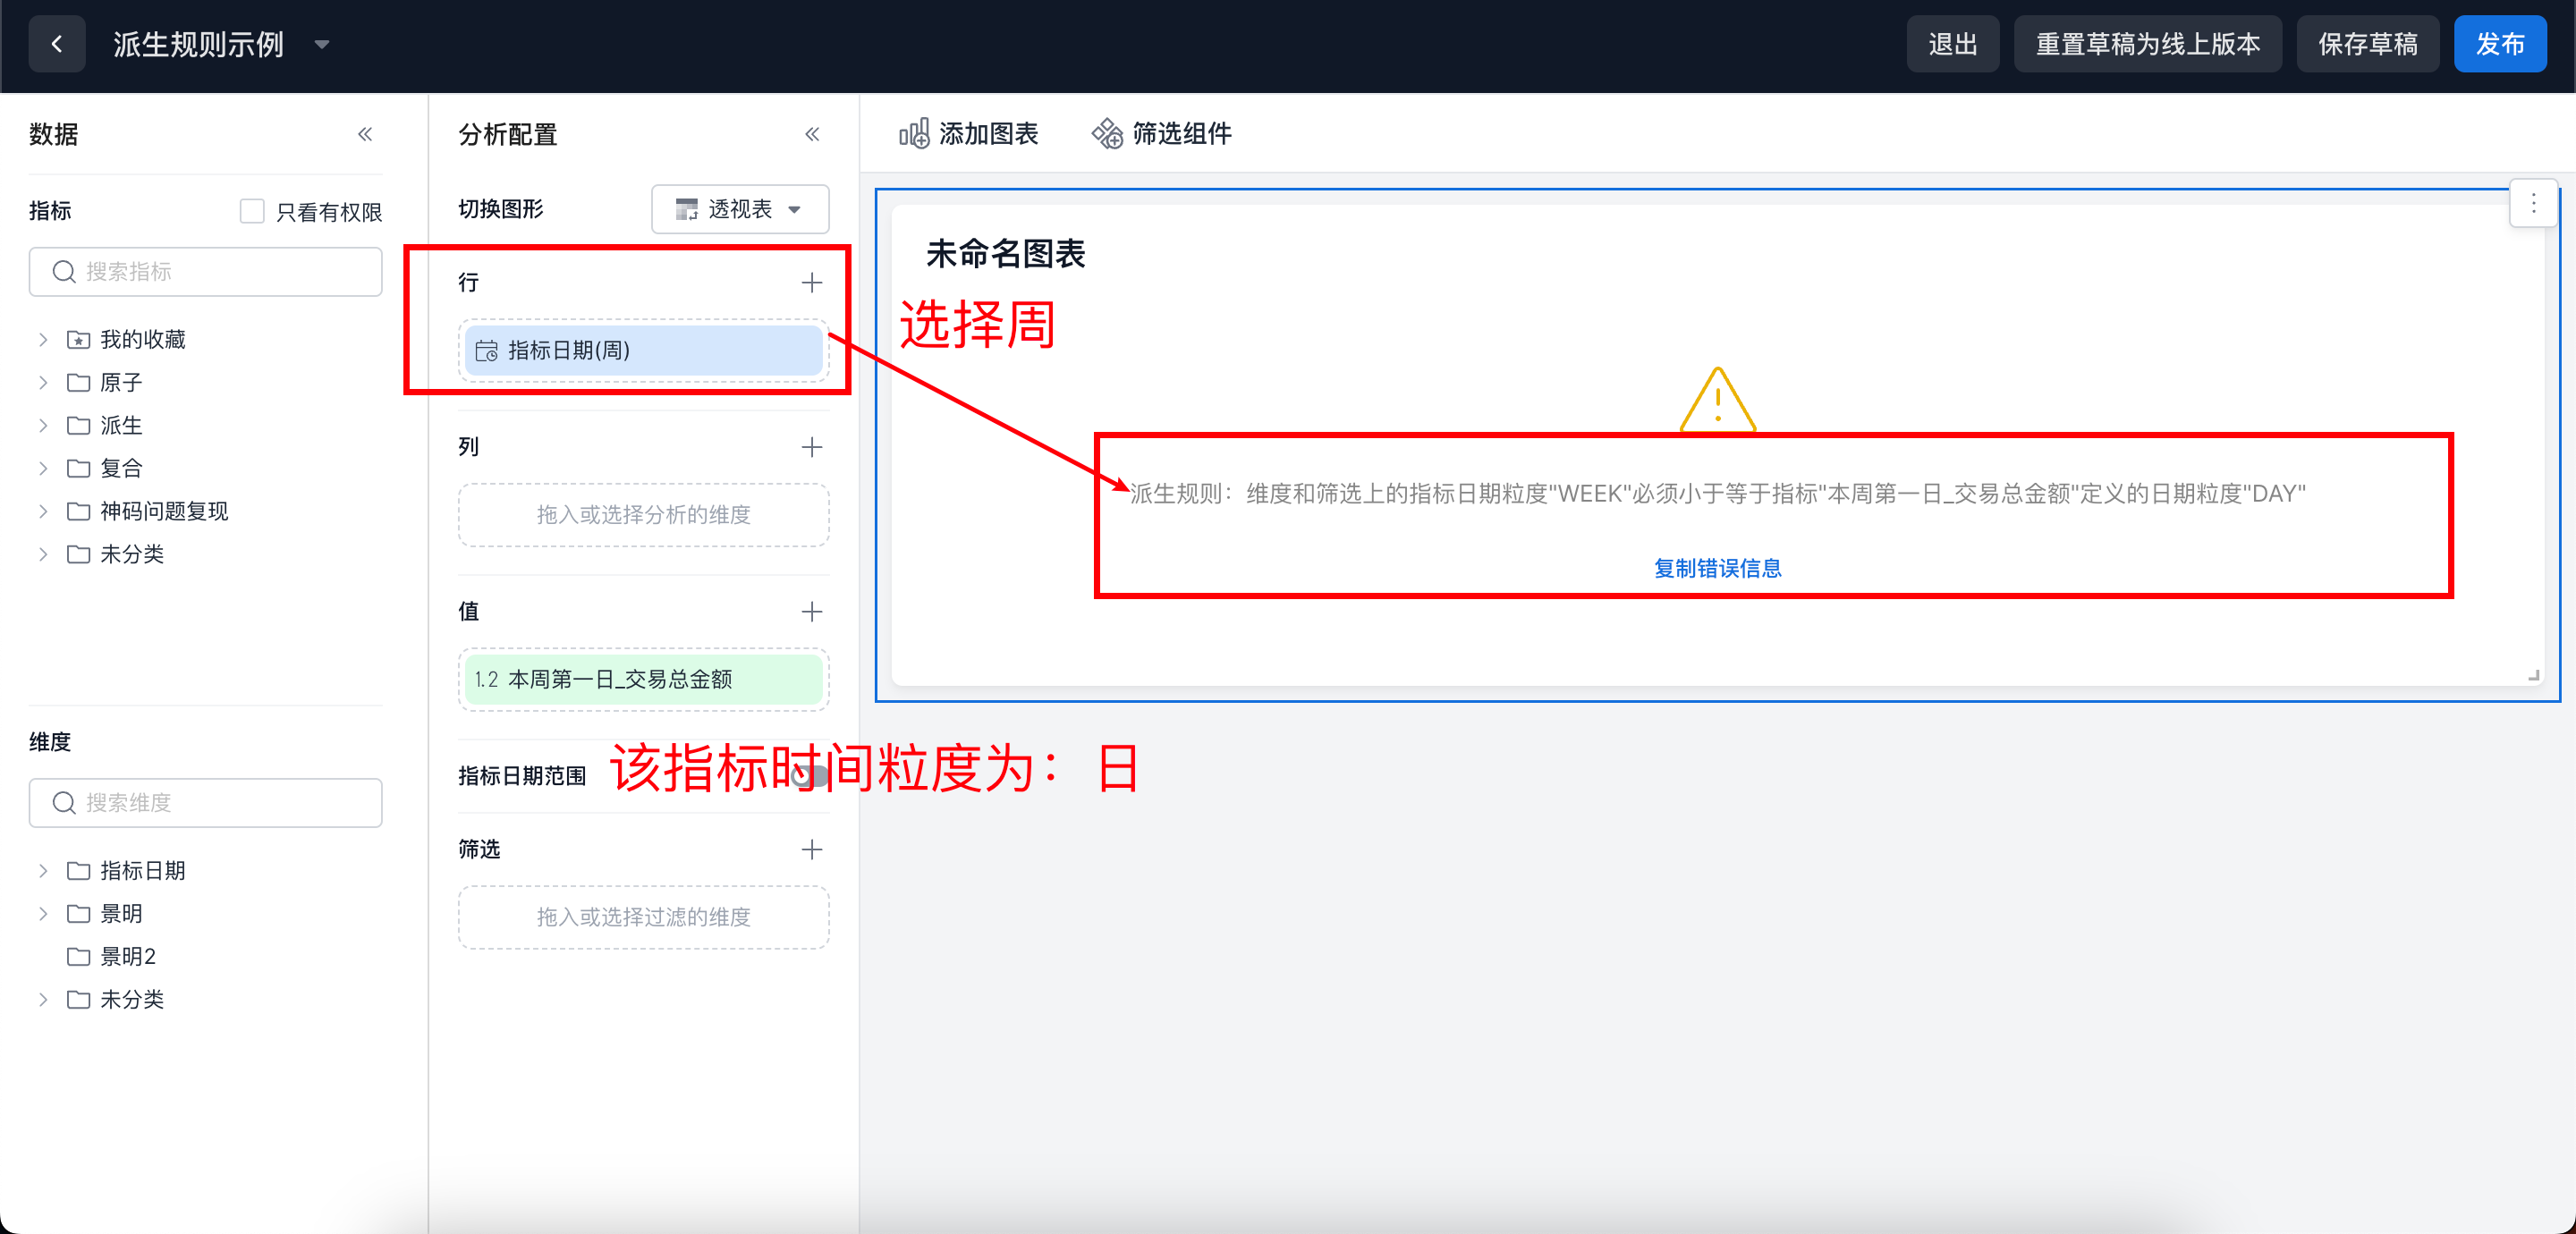
Task: Add a row dimension with plus icon
Action: (812, 283)
